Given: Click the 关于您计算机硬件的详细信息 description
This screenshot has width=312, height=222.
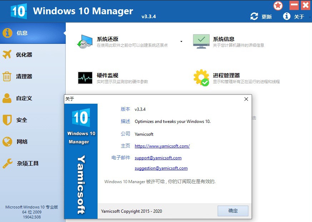Looking at the screenshot, I should [238, 45].
